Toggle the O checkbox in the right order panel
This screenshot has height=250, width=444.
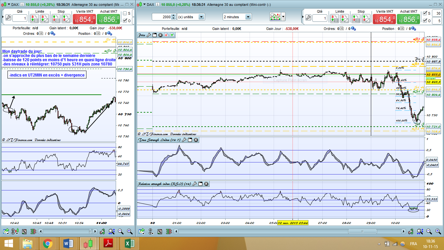click(x=425, y=21)
